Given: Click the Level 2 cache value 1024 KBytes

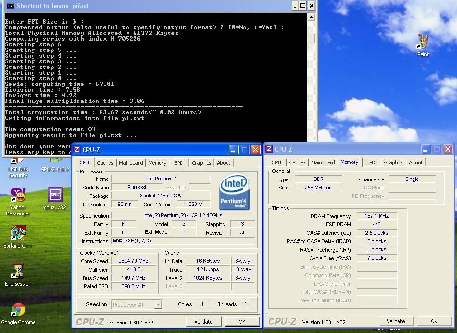Looking at the screenshot, I should point(208,278).
